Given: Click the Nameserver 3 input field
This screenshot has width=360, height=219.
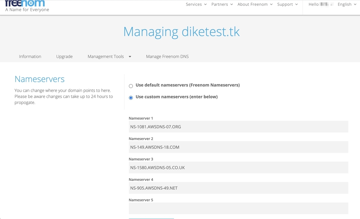Looking at the screenshot, I should [238, 167].
